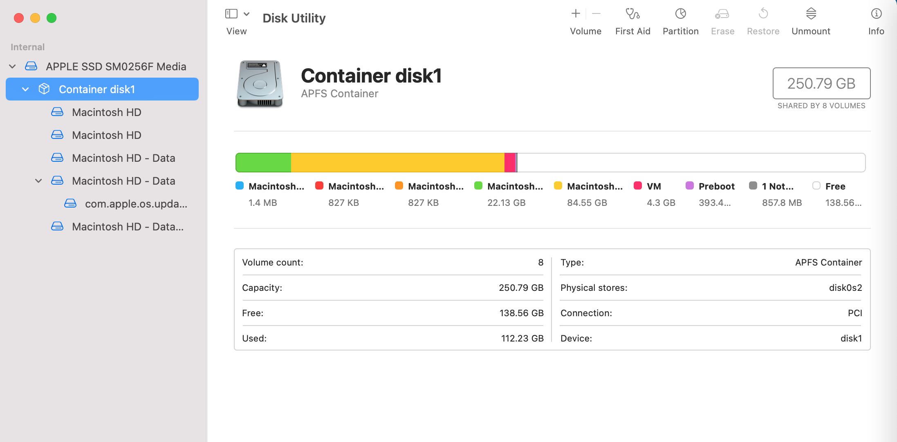Add a volume with plus icon

[576, 14]
